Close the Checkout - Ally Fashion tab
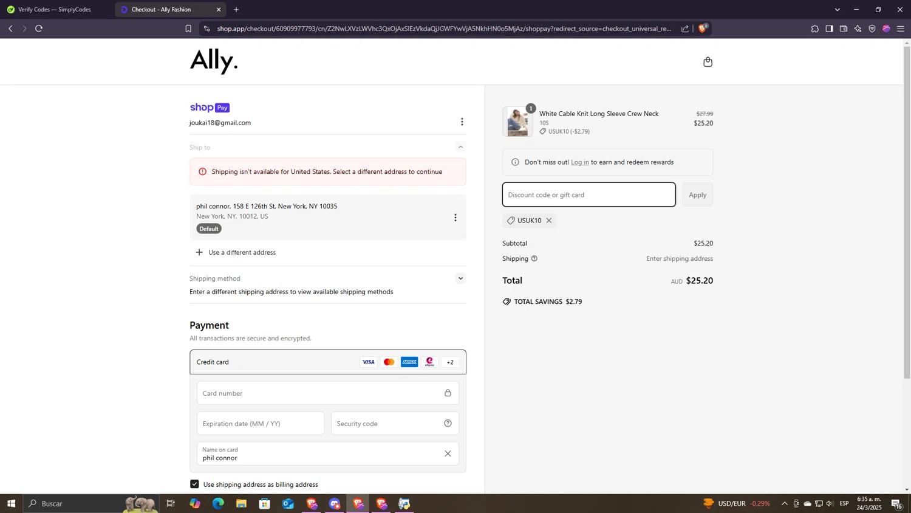Screen dimensions: 911x513 pos(219,9)
